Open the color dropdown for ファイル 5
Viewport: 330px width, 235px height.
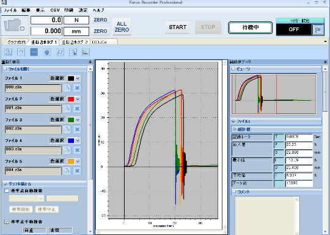(x=78, y=161)
